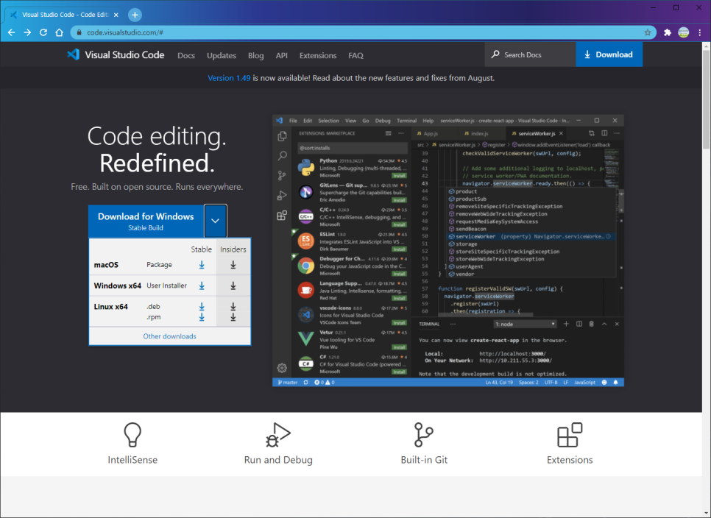
Task: Open the browser extensions puzzle icon
Action: 667,32
